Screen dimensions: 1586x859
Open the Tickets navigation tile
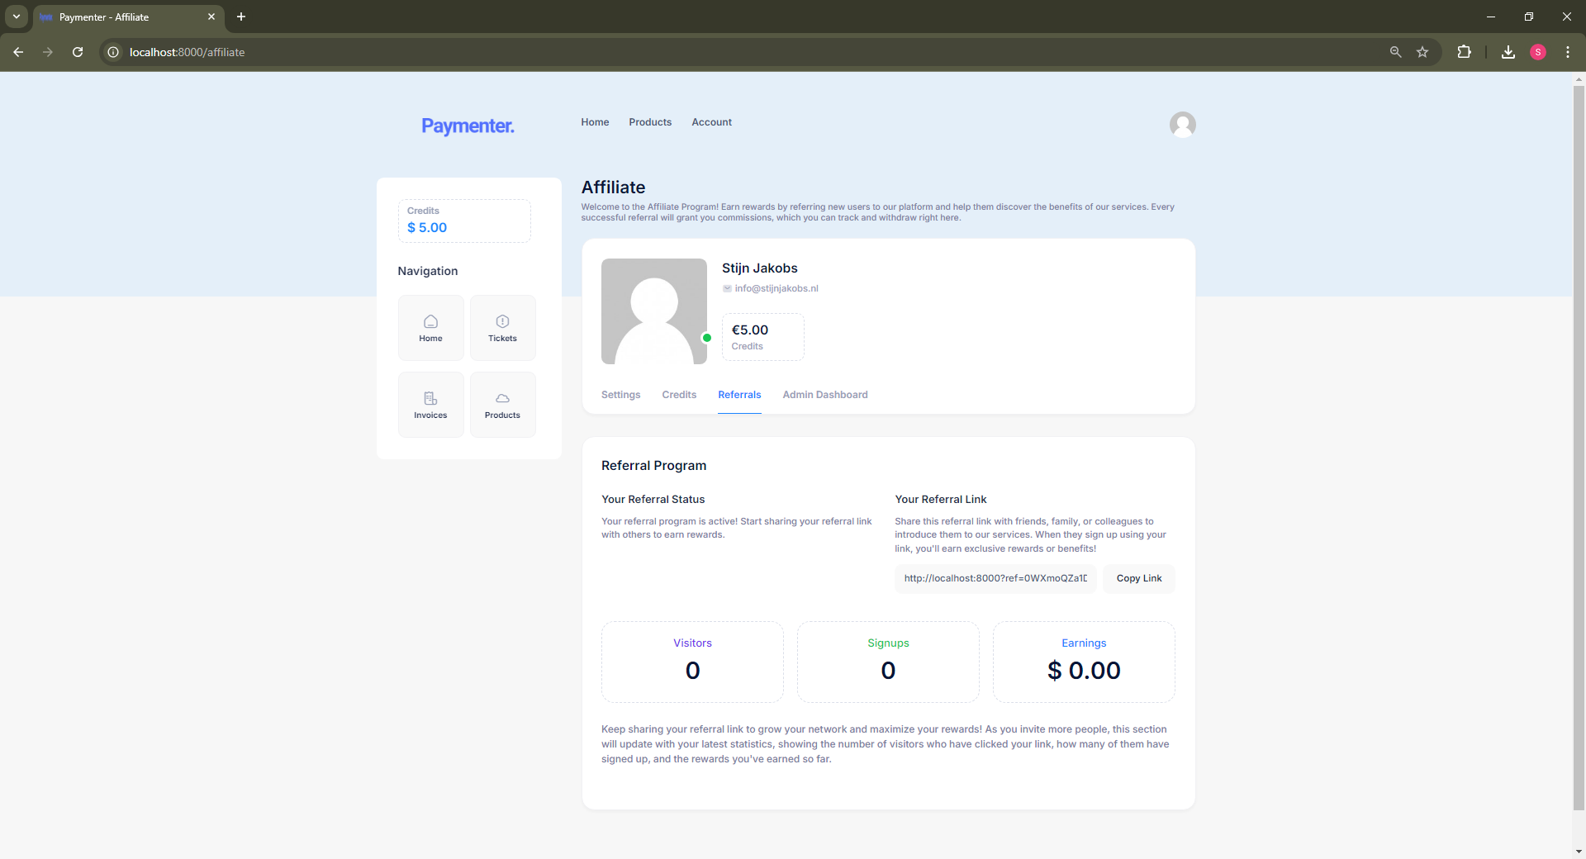pos(502,328)
